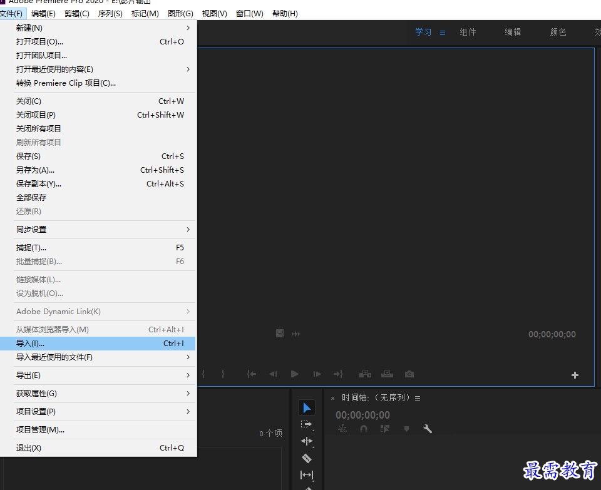Screen dimensions: 601x490
Task: Open the 序列(S) menu
Action: (x=110, y=14)
